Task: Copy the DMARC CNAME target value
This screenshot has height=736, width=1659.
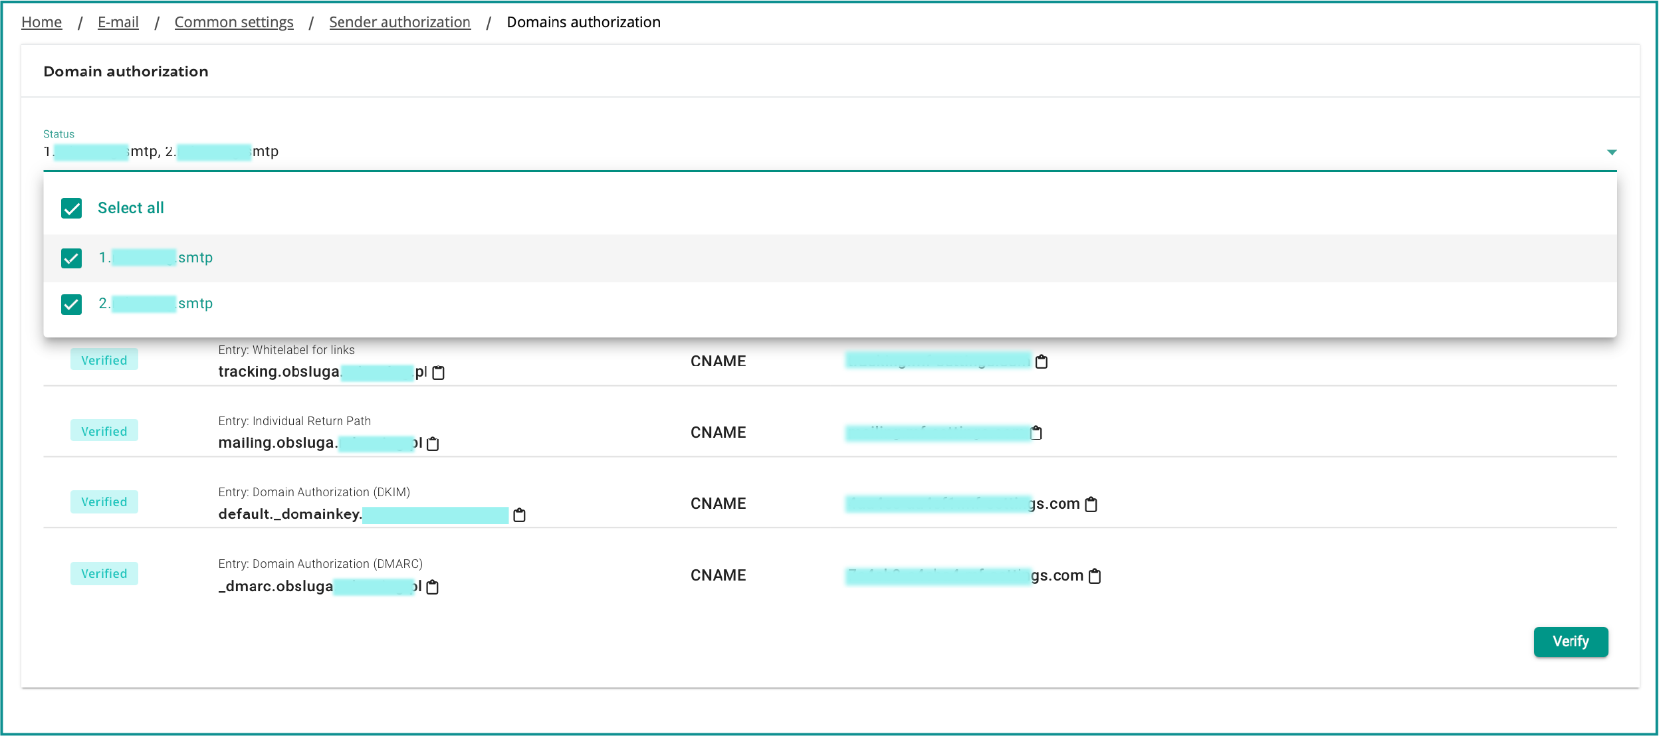Action: (x=1095, y=577)
